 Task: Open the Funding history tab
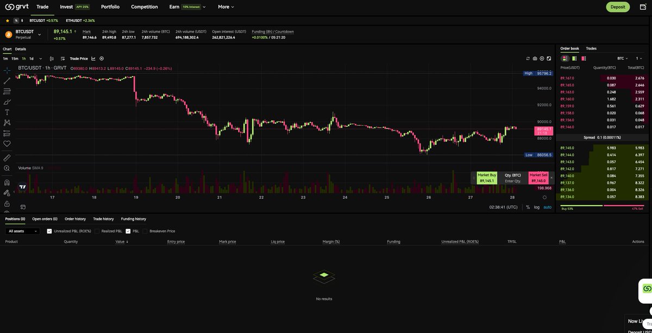pos(134,219)
